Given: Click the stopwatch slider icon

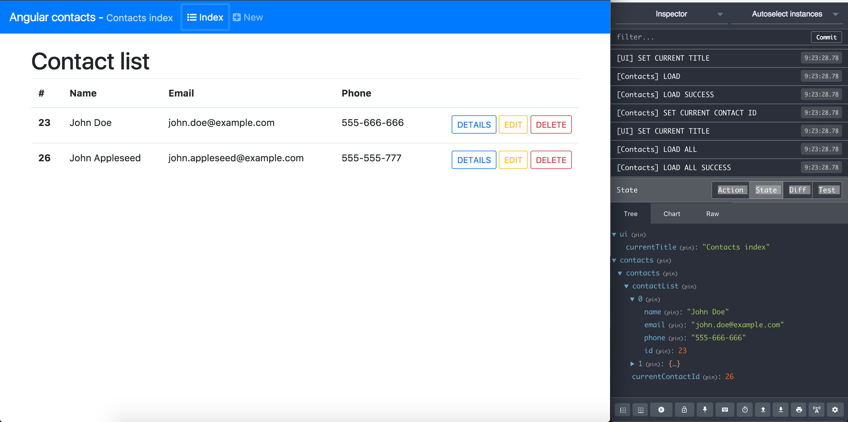Looking at the screenshot, I should coord(745,410).
